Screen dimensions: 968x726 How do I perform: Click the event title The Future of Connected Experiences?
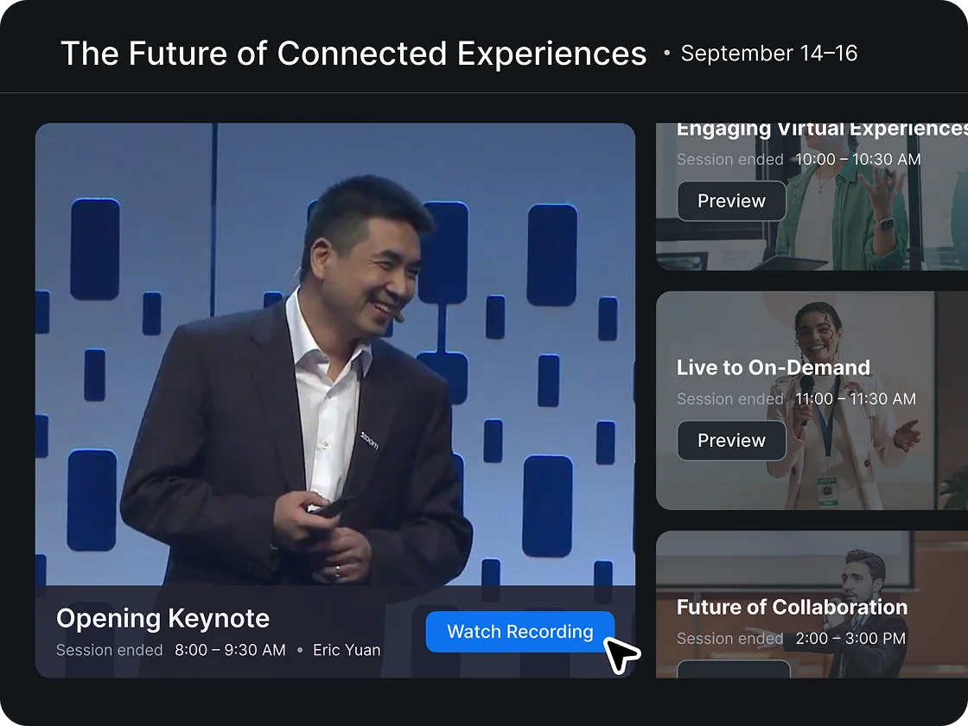353,54
